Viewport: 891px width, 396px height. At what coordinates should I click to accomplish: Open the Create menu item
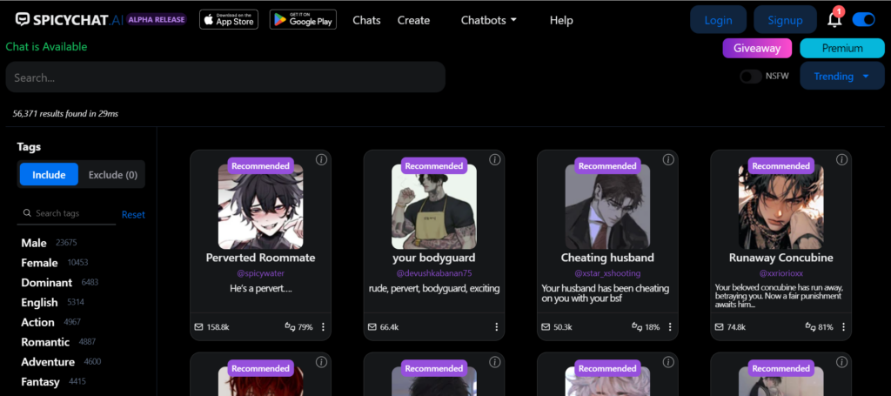point(413,20)
